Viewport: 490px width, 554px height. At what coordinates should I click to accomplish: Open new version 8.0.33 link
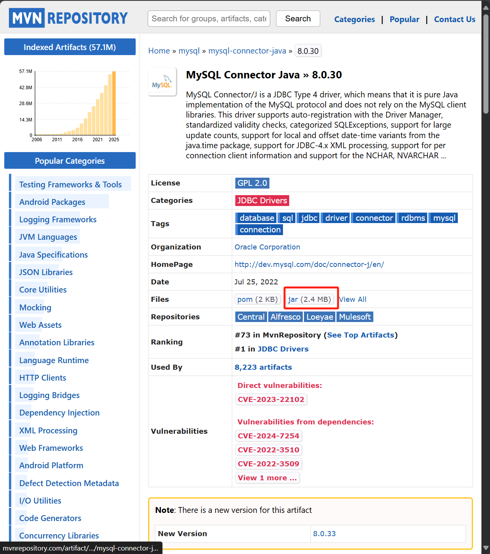coord(324,534)
